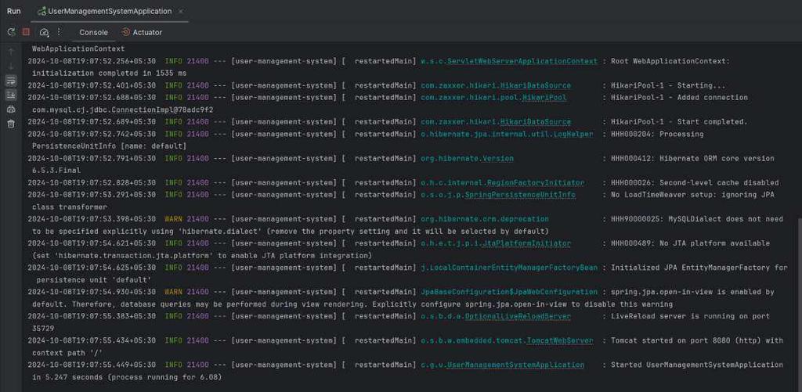
Task: Select the UserManagementSystemApplication run tab
Action: 110,11
